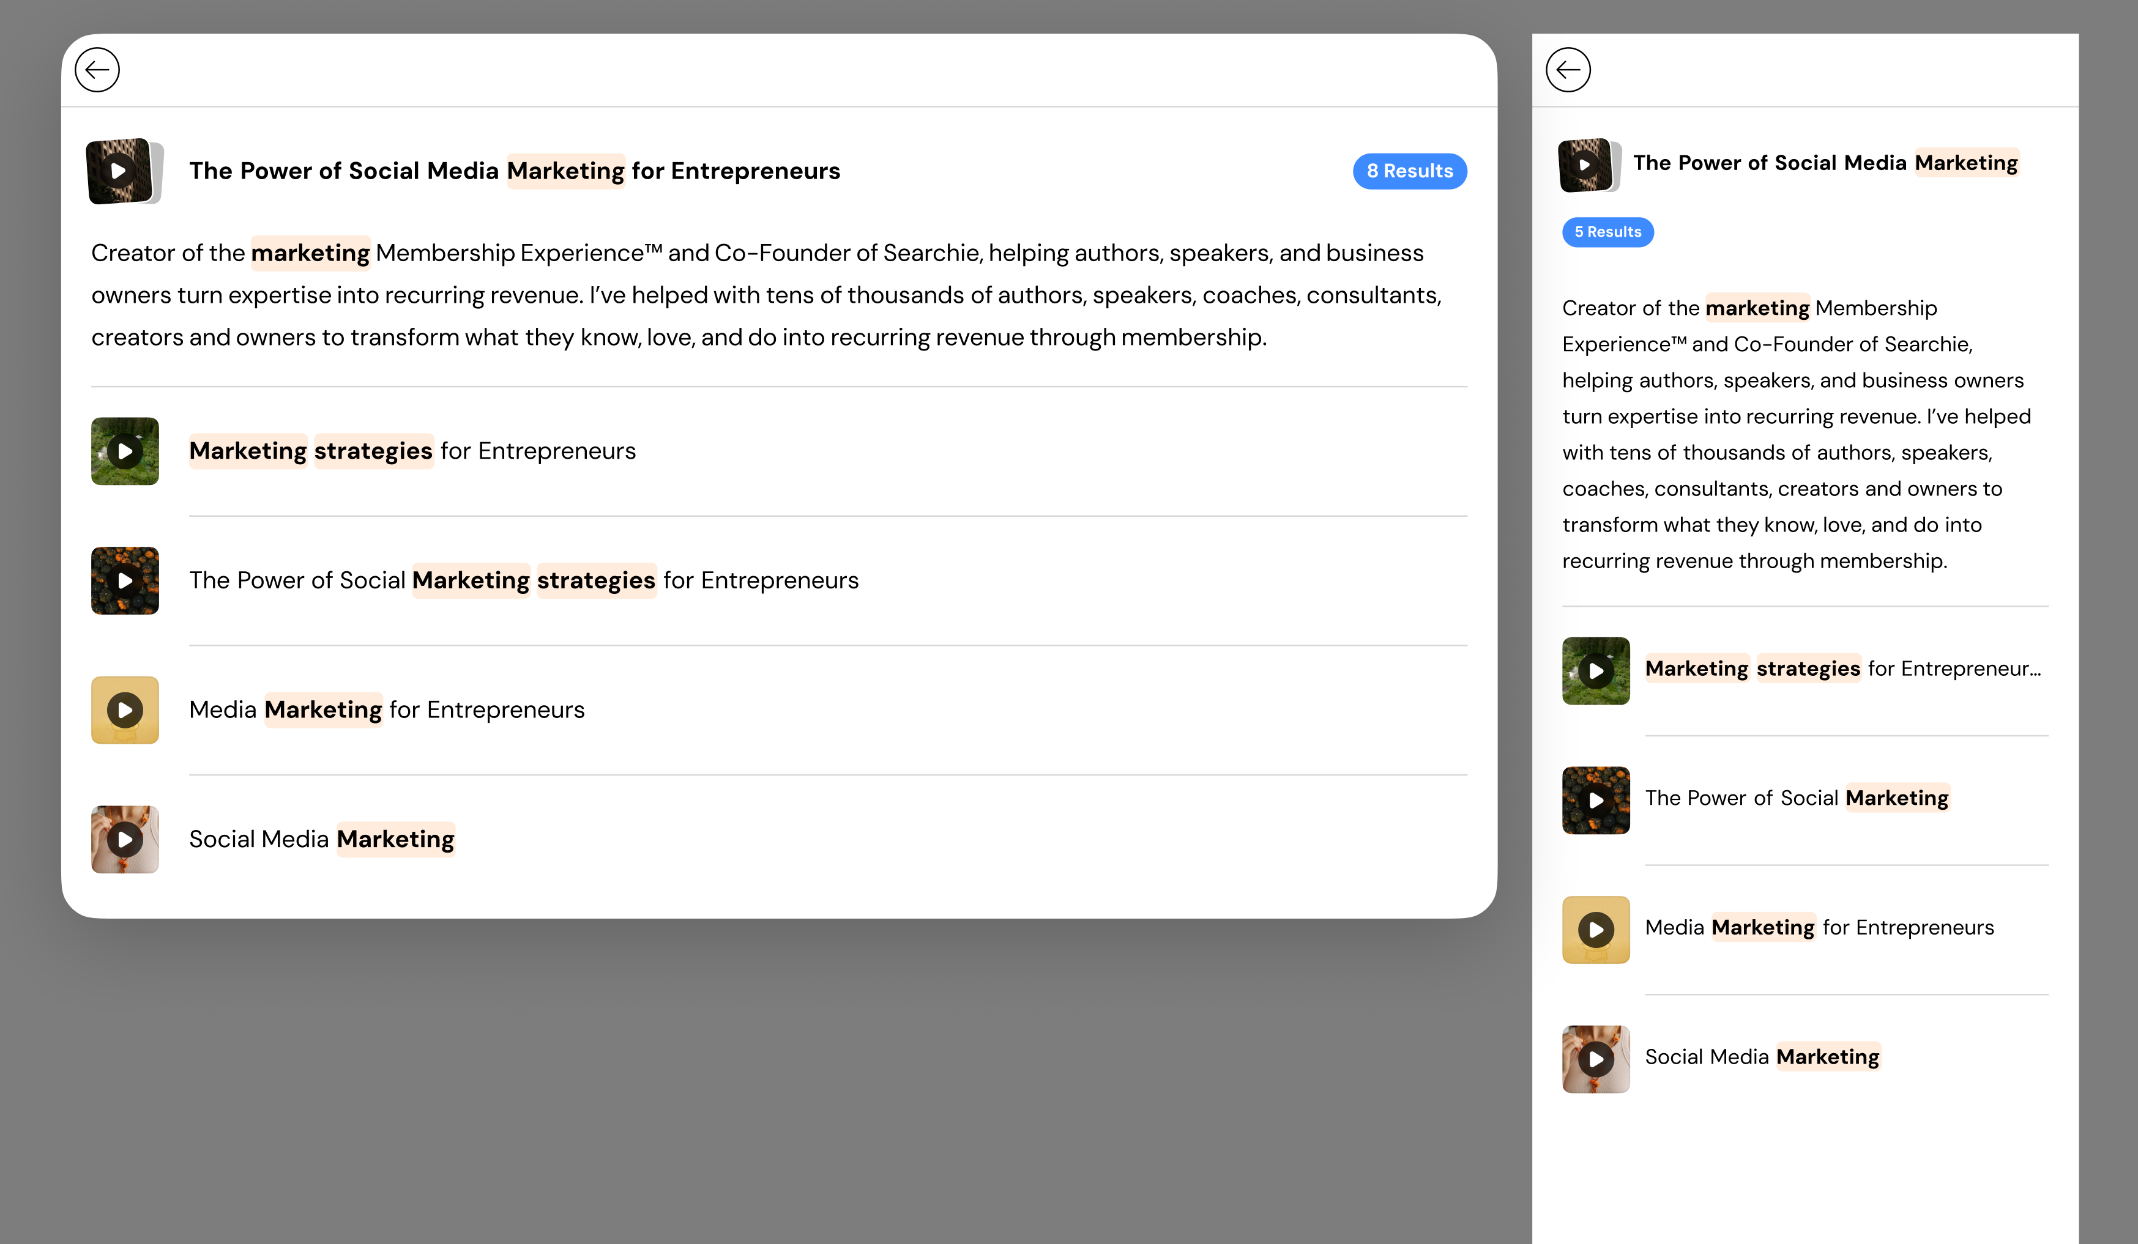Open "Social Media Marketing" title in left panel
The width and height of the screenshot is (2138, 1244).
(x=321, y=840)
